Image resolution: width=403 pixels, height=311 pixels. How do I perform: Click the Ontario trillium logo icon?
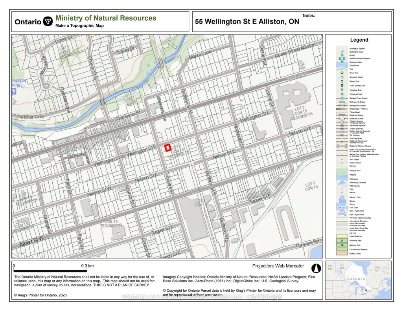click(48, 21)
